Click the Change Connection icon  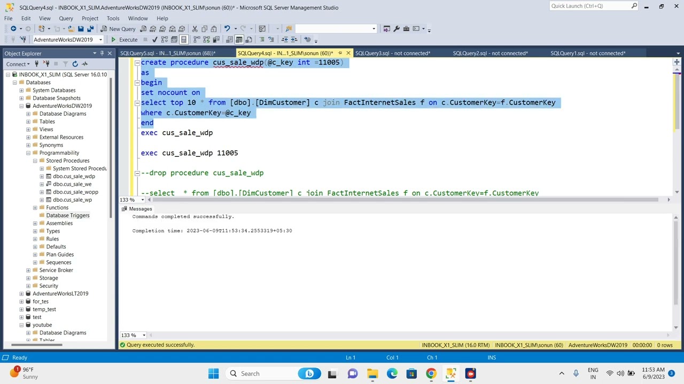tap(23, 39)
